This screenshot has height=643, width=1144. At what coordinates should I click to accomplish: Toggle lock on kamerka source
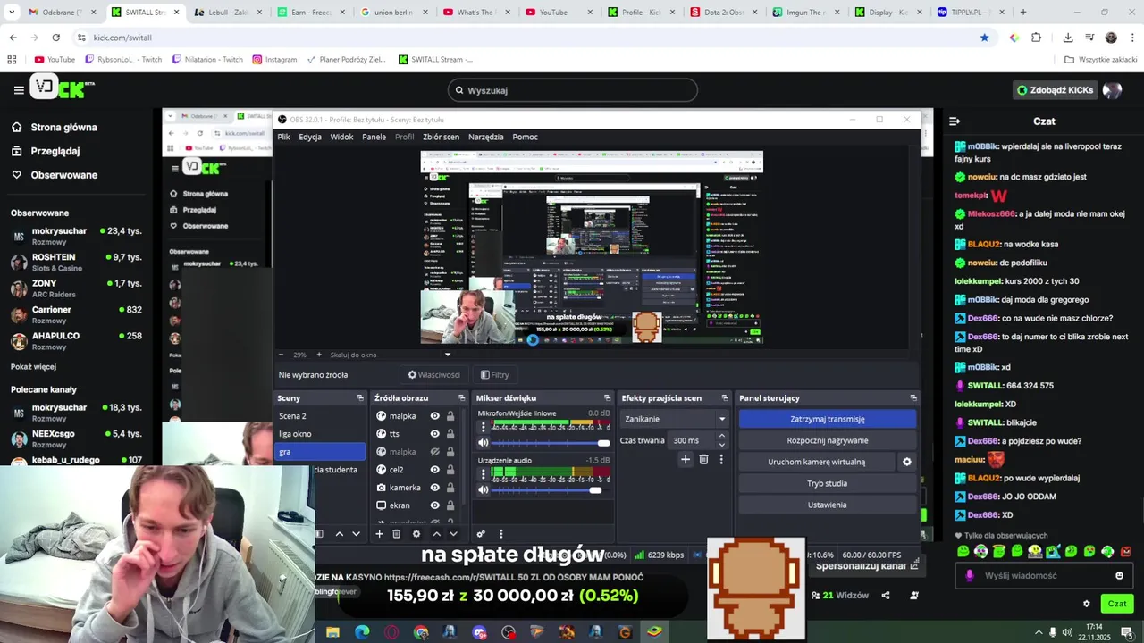(450, 488)
